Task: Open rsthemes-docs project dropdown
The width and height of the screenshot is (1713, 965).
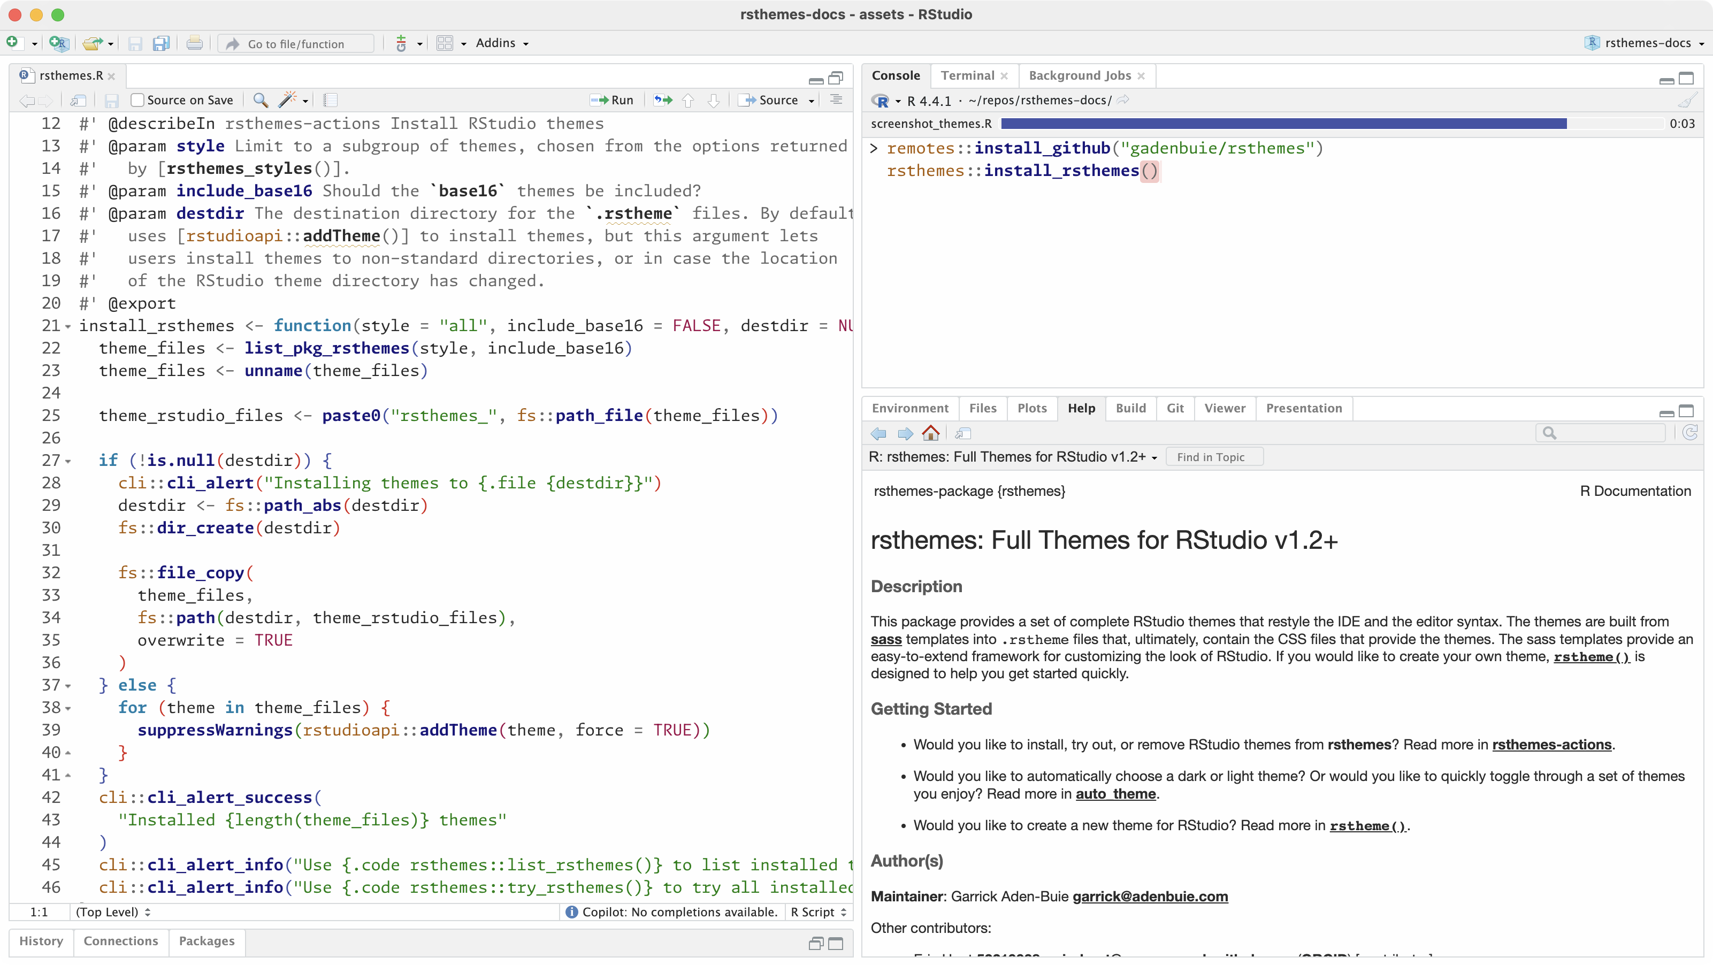Action: click(1647, 43)
